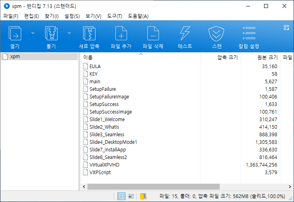Image resolution: width=294 pixels, height=202 pixels.
Task: Click the status bar archive size text
Action: 222,196
